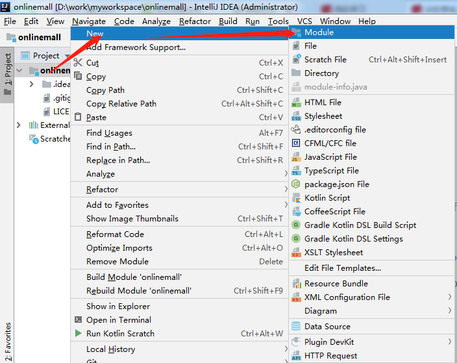Select Reformat Code
457x363 pixels.
[180, 234]
